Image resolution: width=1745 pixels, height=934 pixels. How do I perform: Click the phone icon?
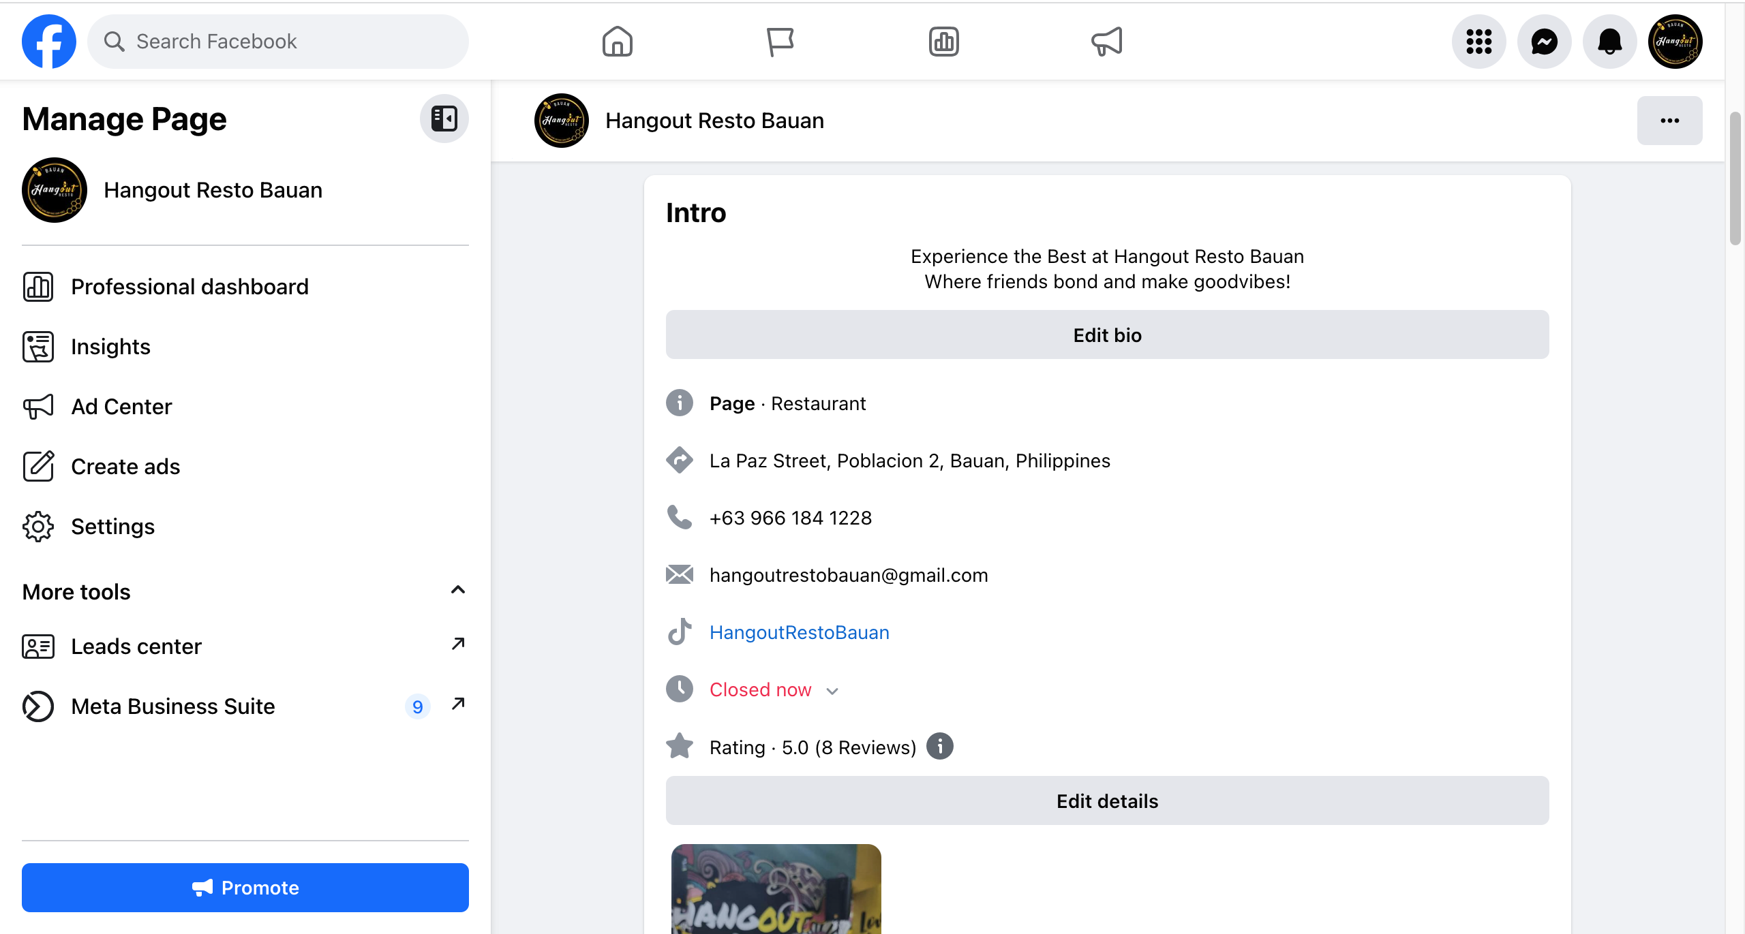point(680,517)
